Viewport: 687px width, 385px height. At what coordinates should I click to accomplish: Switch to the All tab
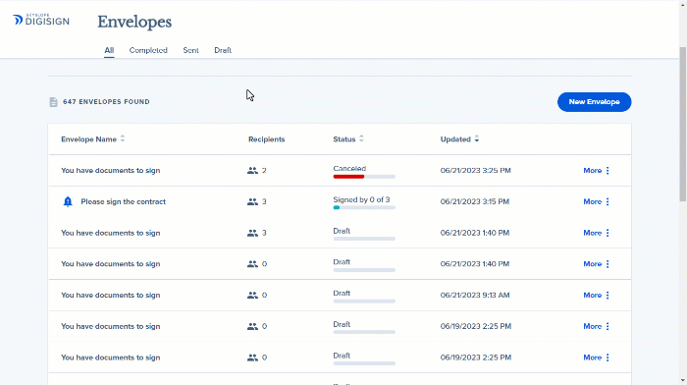(109, 50)
